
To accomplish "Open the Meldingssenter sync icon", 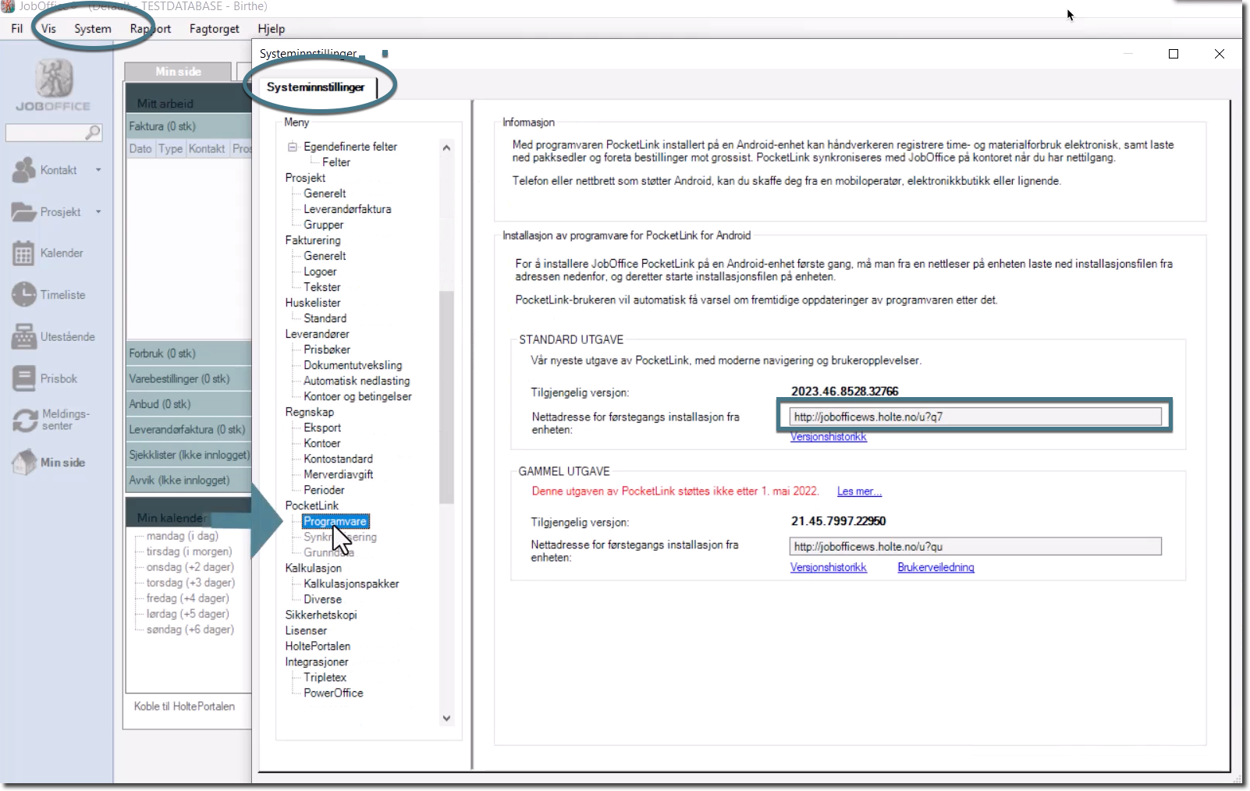I will coord(25,420).
